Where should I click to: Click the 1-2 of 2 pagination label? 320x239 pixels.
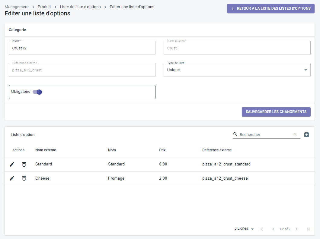pyautogui.click(x=285, y=229)
